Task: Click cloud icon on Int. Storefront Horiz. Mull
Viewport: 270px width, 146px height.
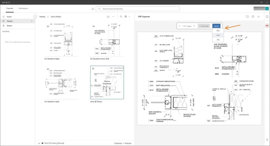Action: point(94,26)
